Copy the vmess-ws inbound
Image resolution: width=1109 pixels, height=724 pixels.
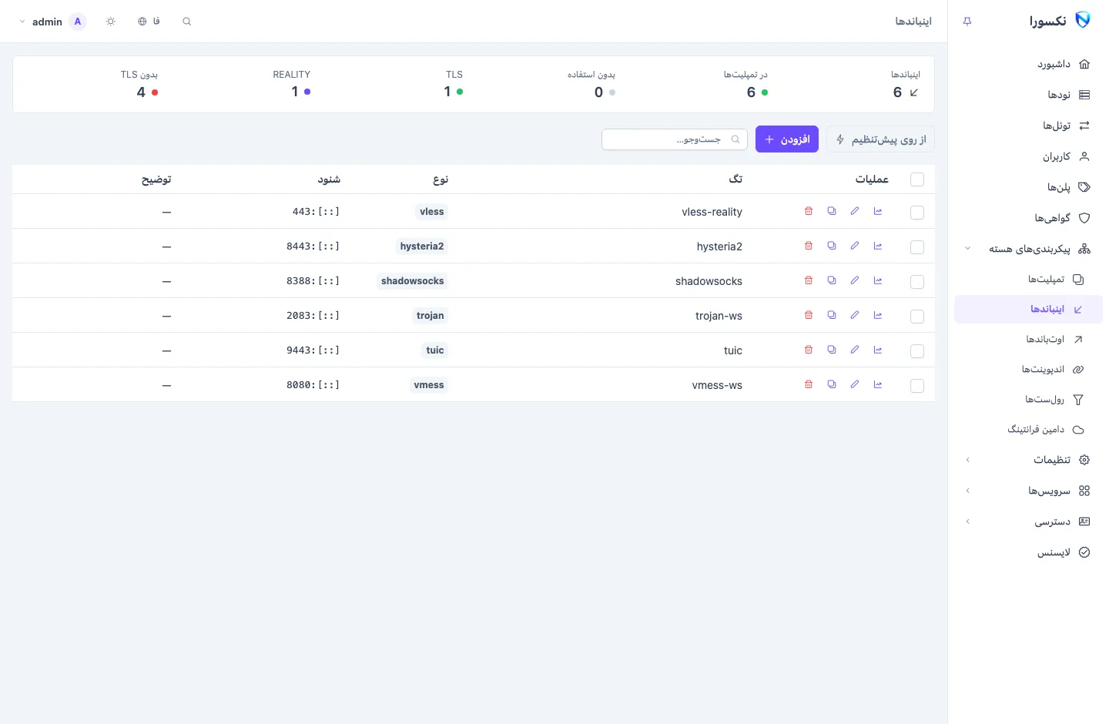832,384
